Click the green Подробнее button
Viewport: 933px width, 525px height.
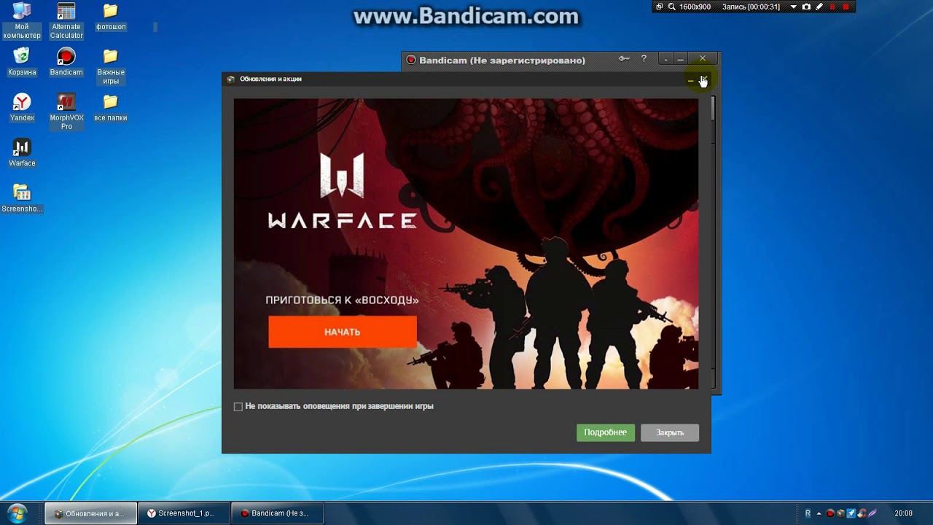(x=606, y=432)
